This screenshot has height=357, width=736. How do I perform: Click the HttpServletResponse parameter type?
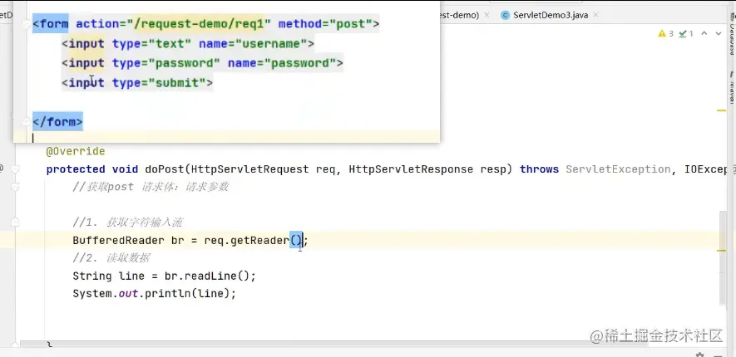pyautogui.click(x=411, y=169)
